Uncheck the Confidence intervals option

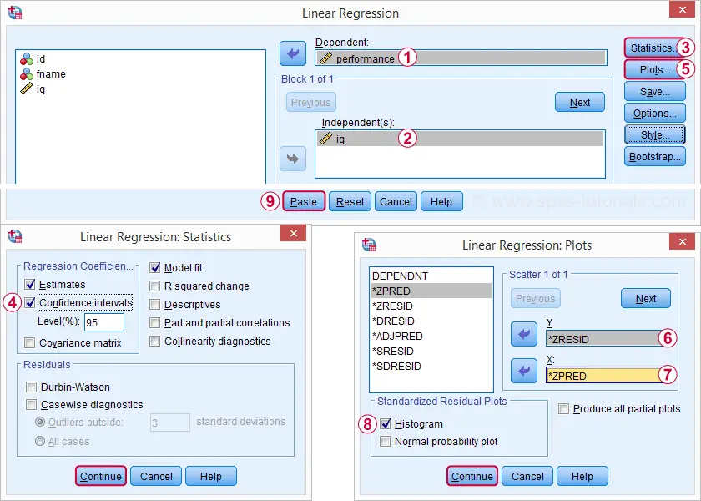click(30, 303)
